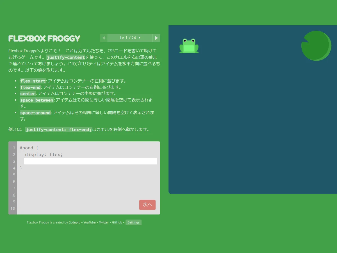The width and height of the screenshot is (337, 253).
Task: Open the YouTube link
Action: tap(90, 222)
